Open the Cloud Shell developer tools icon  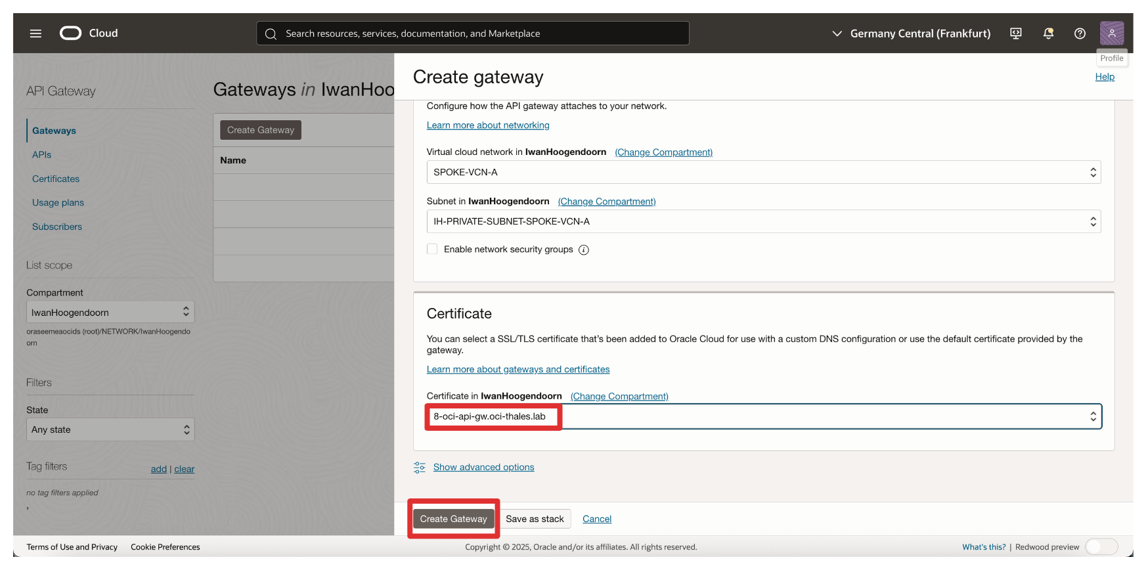tap(1015, 33)
